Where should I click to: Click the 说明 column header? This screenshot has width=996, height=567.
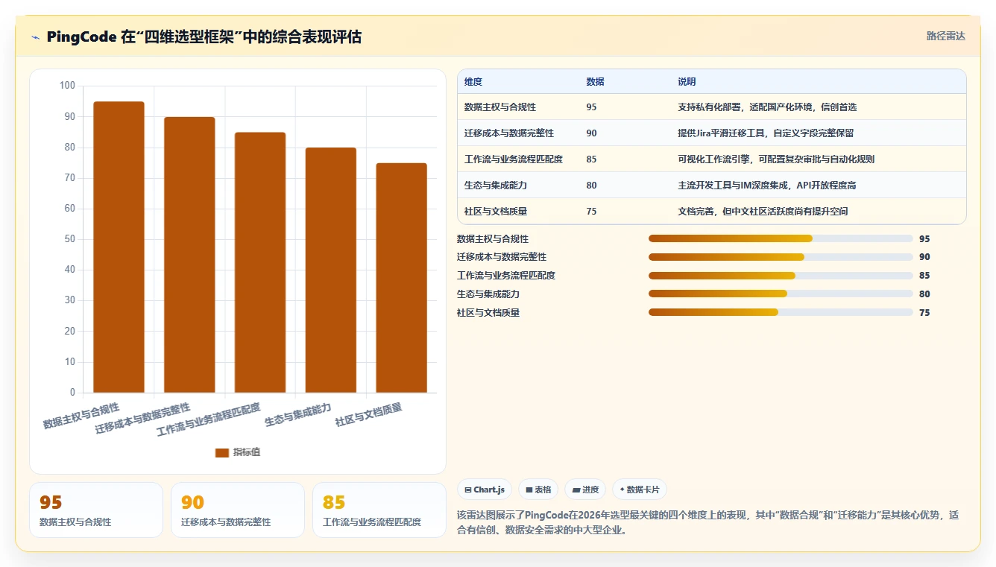[687, 81]
